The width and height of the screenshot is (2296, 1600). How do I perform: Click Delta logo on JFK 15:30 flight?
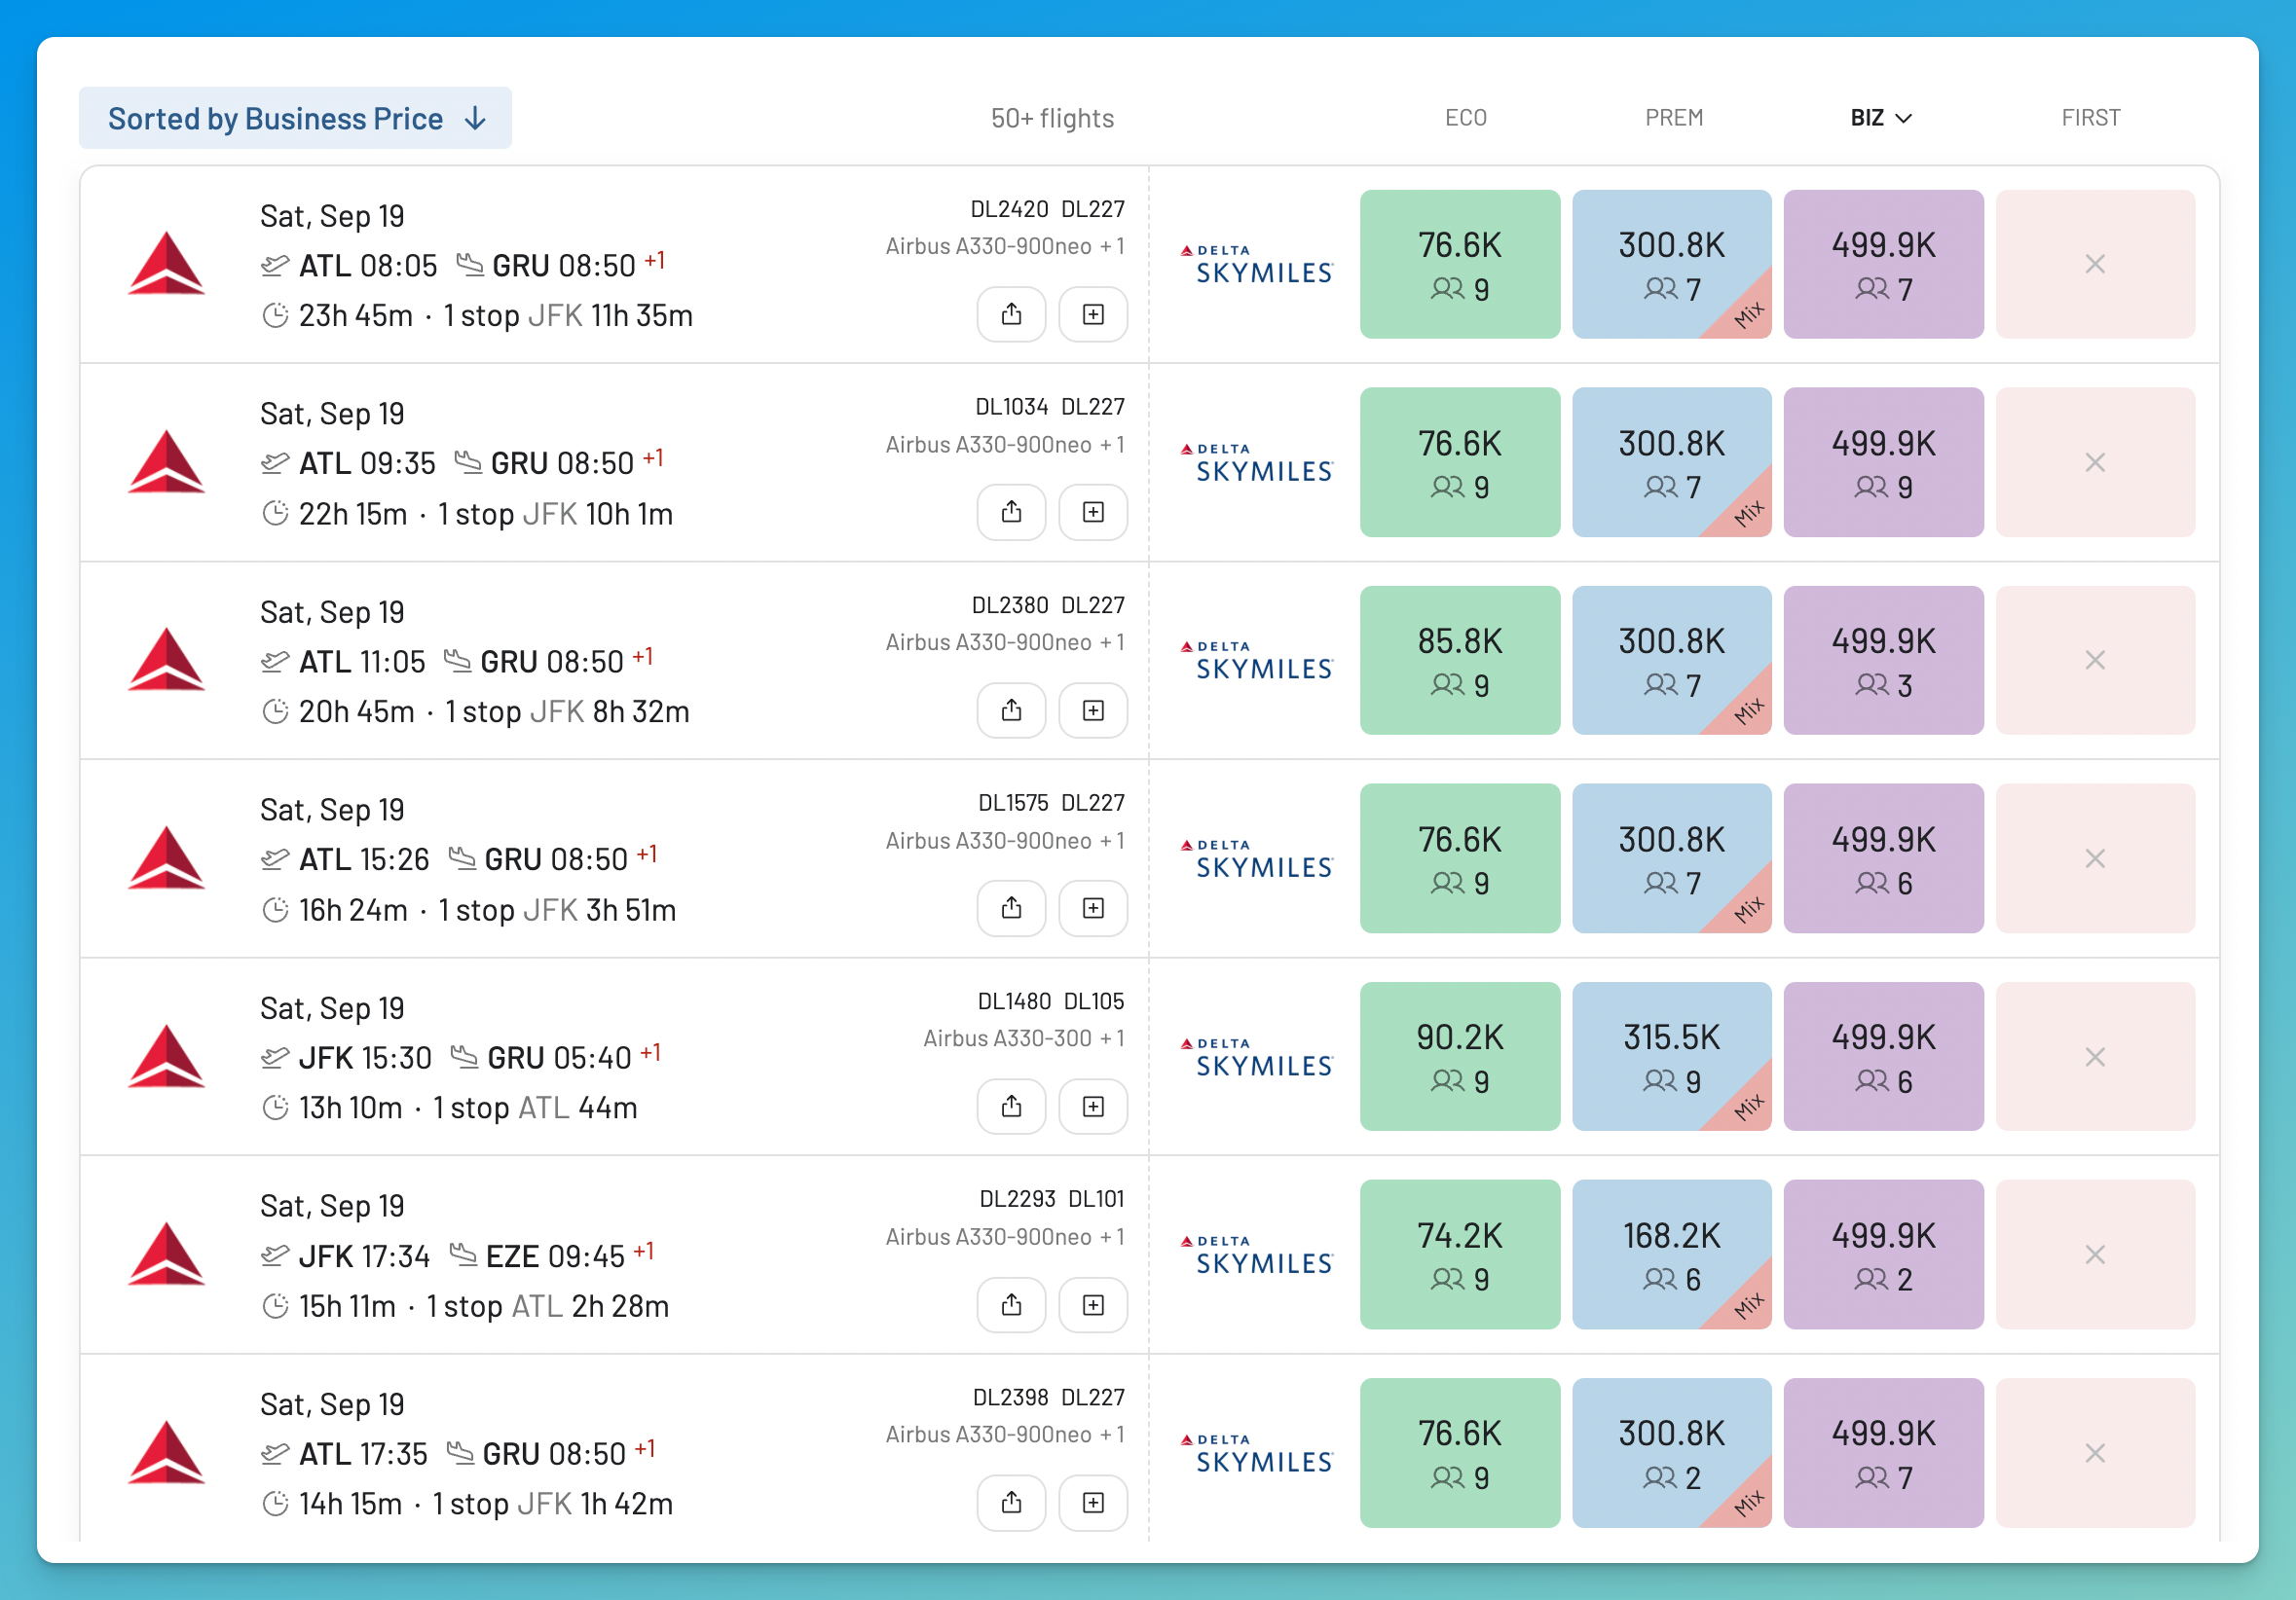pyautogui.click(x=166, y=1056)
